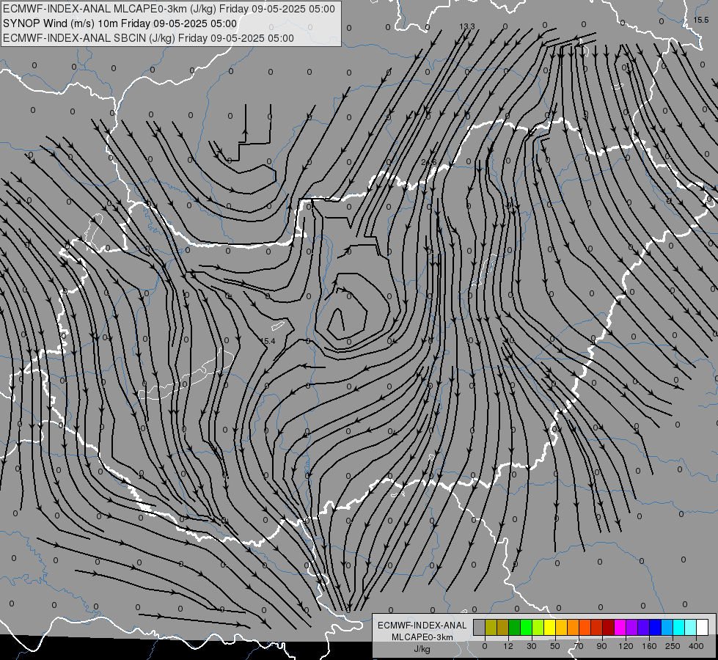718x660 pixels.
Task: Select the olive-yellow legend swatch right of gray
Action: pyautogui.click(x=491, y=628)
